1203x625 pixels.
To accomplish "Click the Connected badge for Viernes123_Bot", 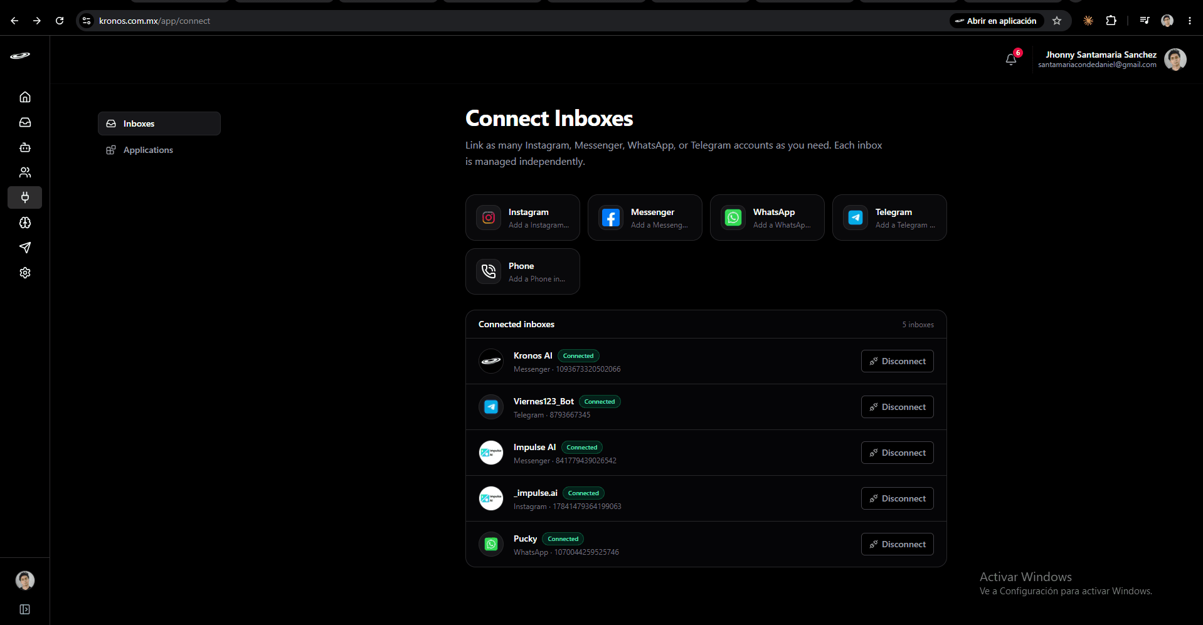I will tap(600, 402).
